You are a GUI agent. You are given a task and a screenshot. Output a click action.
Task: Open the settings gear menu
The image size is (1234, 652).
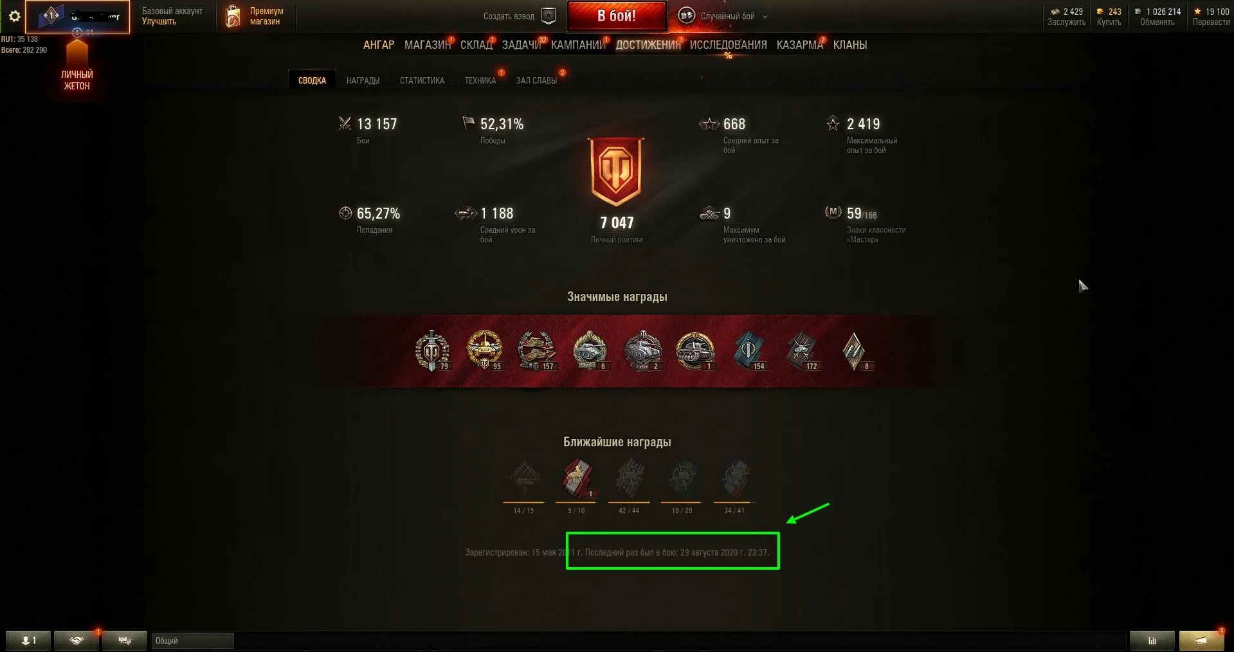[x=14, y=16]
